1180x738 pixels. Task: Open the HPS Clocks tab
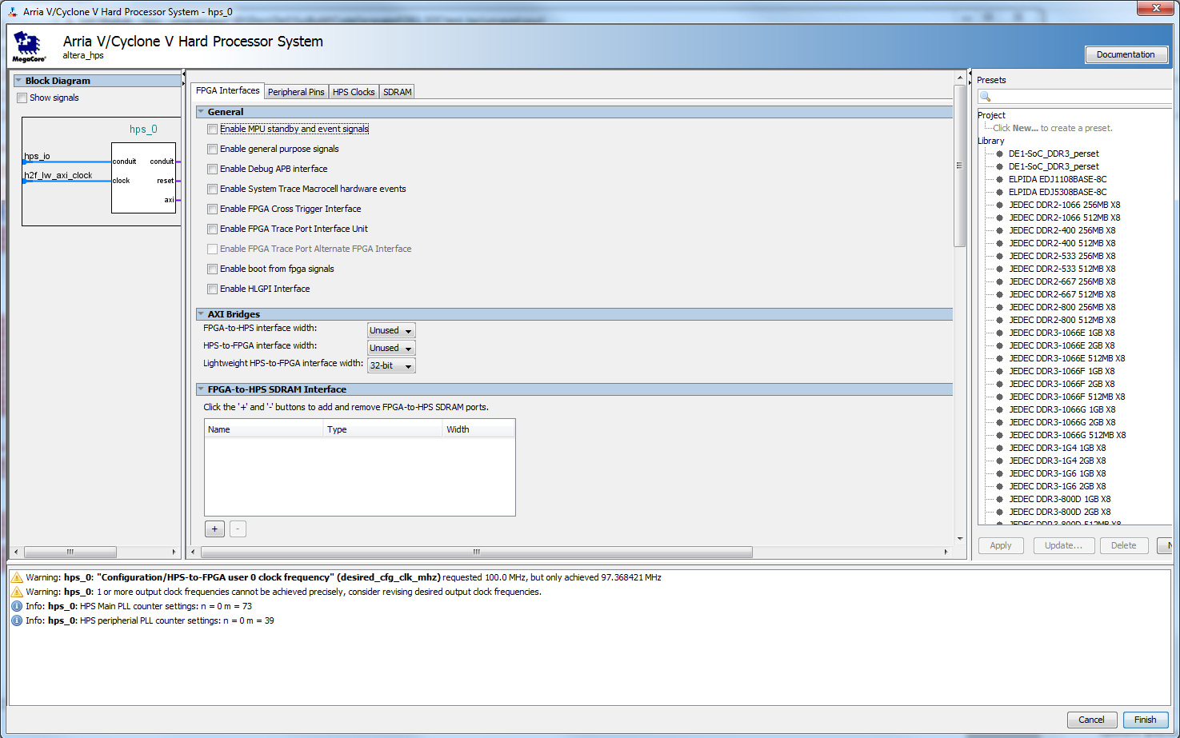(x=354, y=92)
